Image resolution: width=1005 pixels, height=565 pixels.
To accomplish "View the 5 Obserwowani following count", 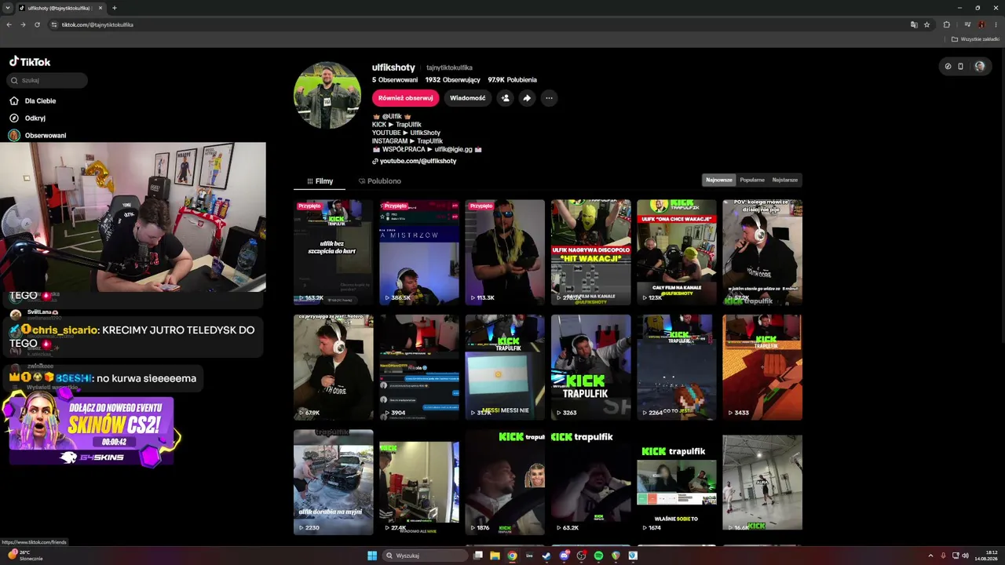I will [395, 80].
